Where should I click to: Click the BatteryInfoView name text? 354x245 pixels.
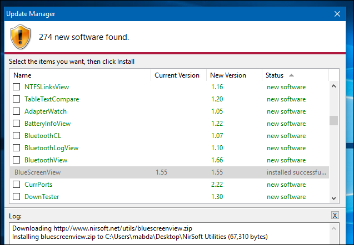48,124
